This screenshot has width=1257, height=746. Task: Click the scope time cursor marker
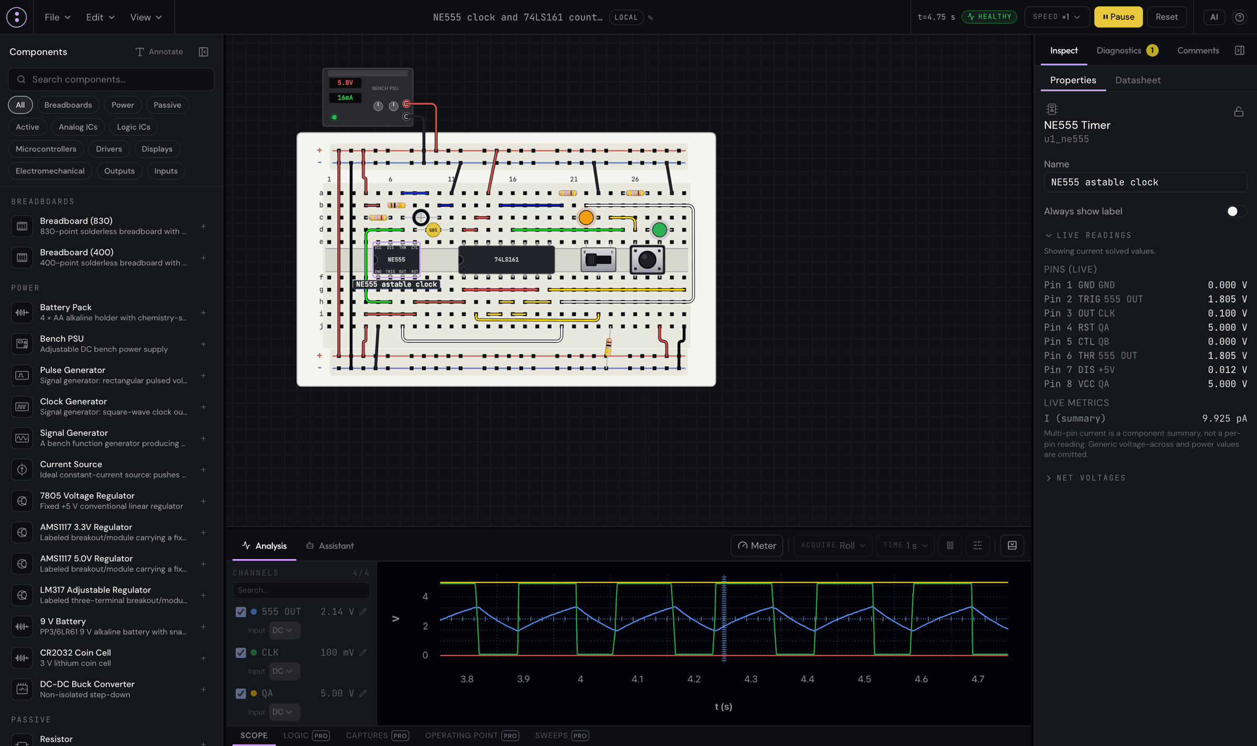point(724,619)
